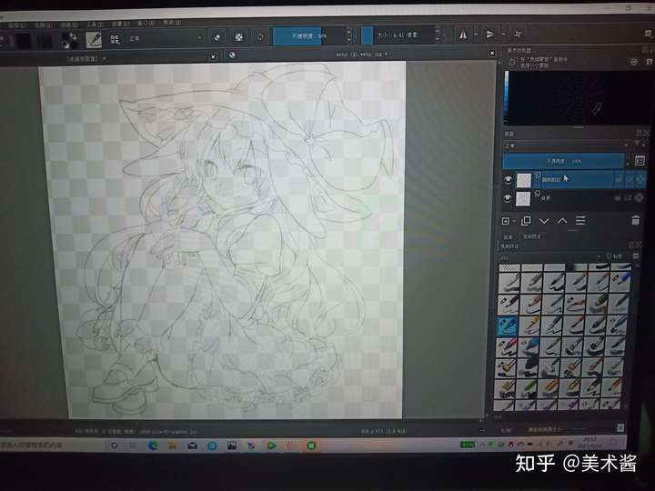The height and width of the screenshot is (491, 655).
Task: Open vertical mirror options dropdown arrow
Action: 503,34
